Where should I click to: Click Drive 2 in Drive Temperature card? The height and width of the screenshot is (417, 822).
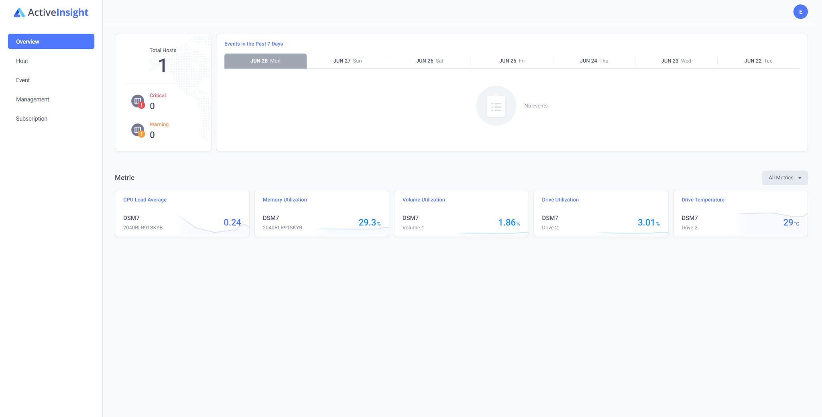point(690,228)
